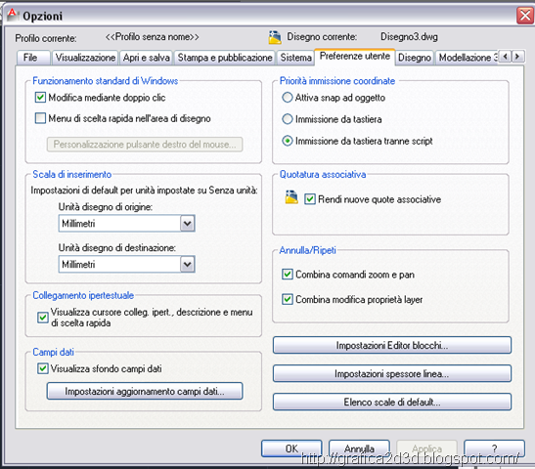Enable Menu di scelta rapida nell'area di disegno
The width and height of the screenshot is (535, 469).
40,118
